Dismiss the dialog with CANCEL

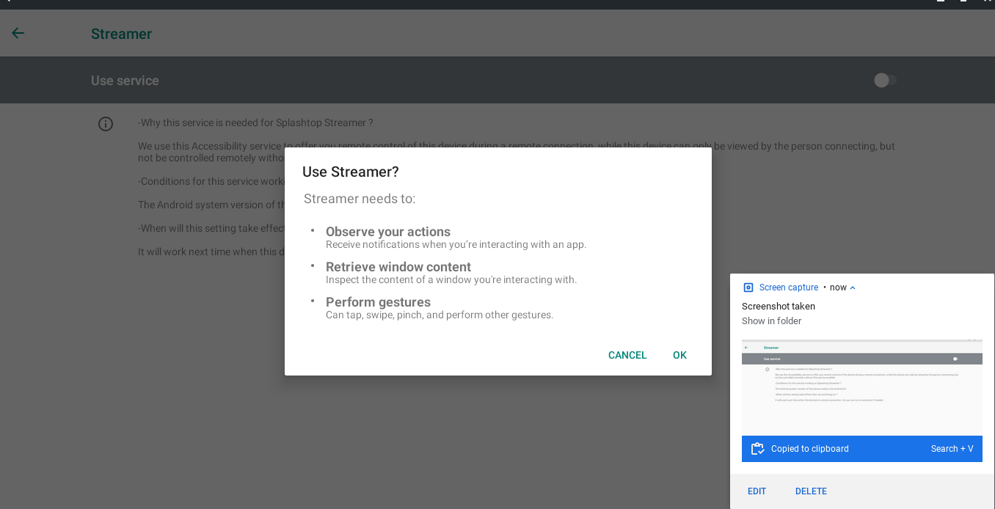tap(627, 355)
